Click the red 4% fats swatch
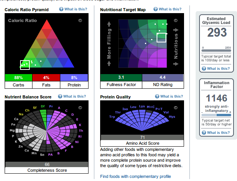The width and height of the screenshot is (237, 181). point(46,78)
